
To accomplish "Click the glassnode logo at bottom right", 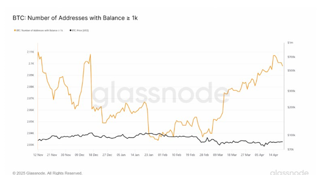I will click(289, 173).
